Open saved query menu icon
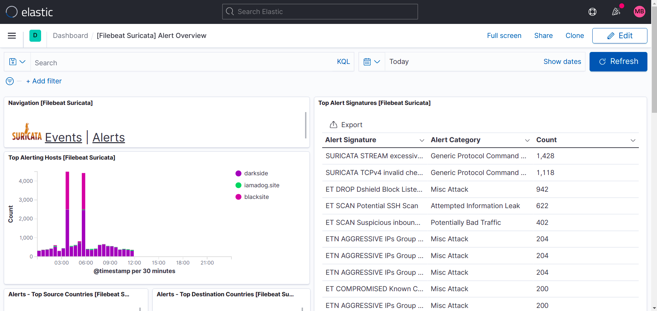657x311 pixels. (x=17, y=62)
